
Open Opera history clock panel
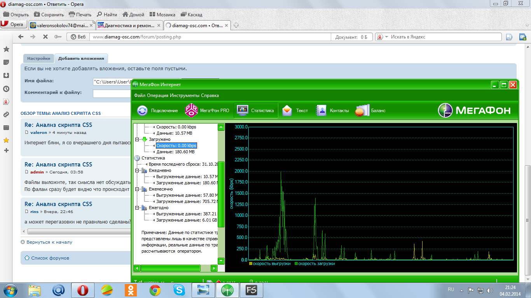click(6, 88)
